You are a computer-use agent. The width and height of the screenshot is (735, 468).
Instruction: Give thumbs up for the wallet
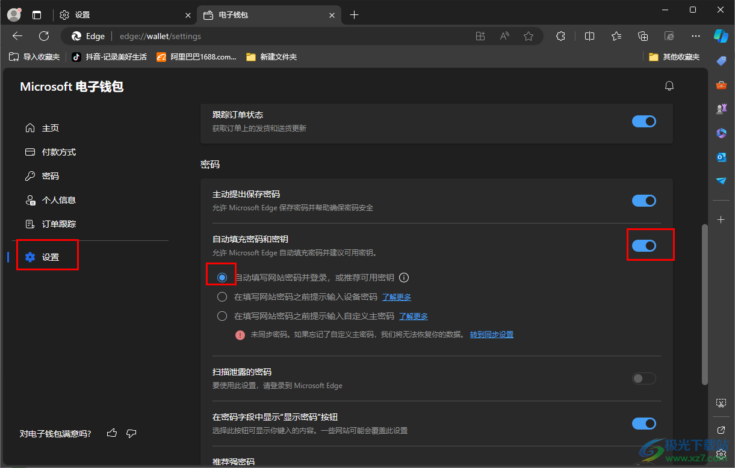point(111,433)
